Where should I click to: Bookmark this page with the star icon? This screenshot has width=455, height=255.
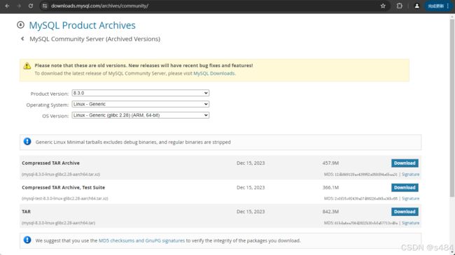(383, 6)
